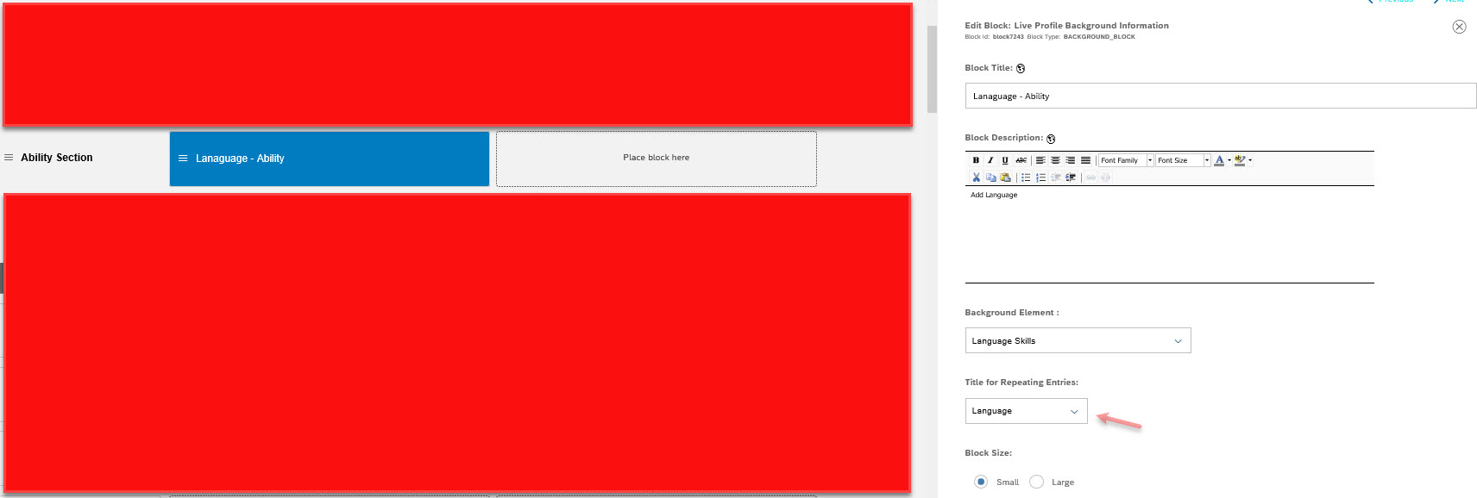The width and height of the screenshot is (1477, 498).
Task: Close the Edit Block panel
Action: tap(1459, 27)
